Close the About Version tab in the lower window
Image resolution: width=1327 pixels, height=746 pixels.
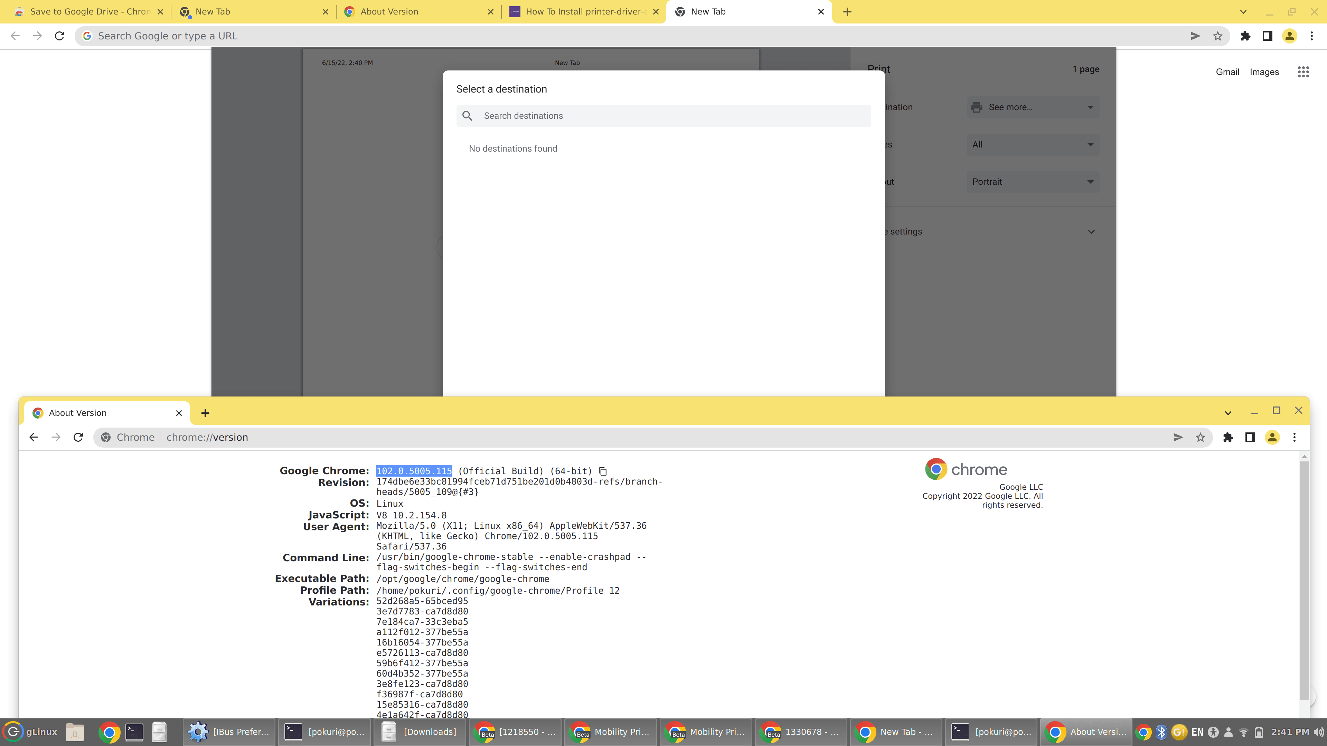point(179,413)
